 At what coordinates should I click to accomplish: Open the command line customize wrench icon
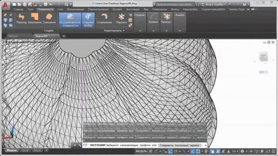point(79,145)
